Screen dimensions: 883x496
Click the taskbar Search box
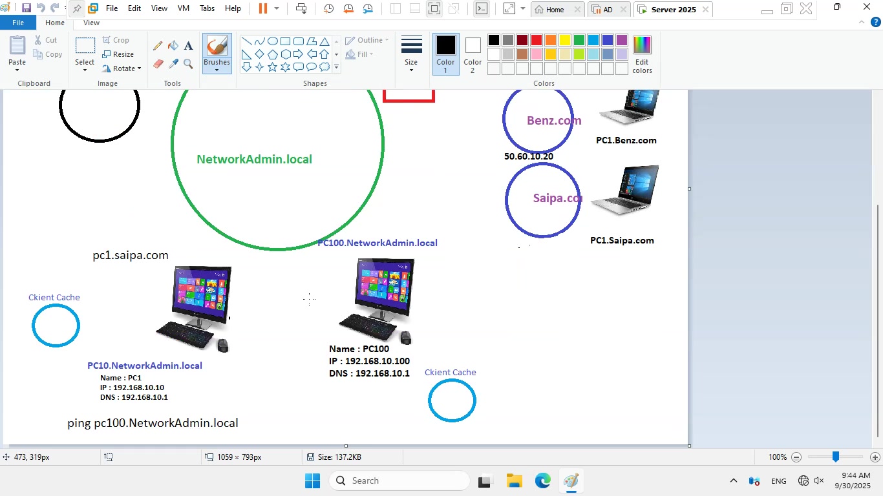tap(399, 480)
